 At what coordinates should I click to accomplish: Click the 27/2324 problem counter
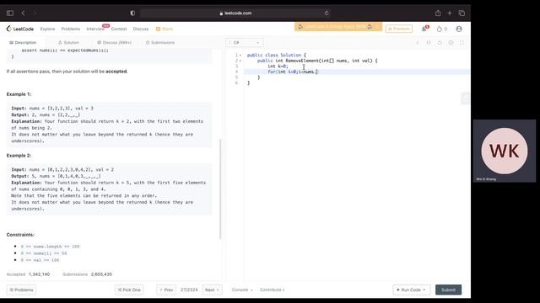[189, 290]
